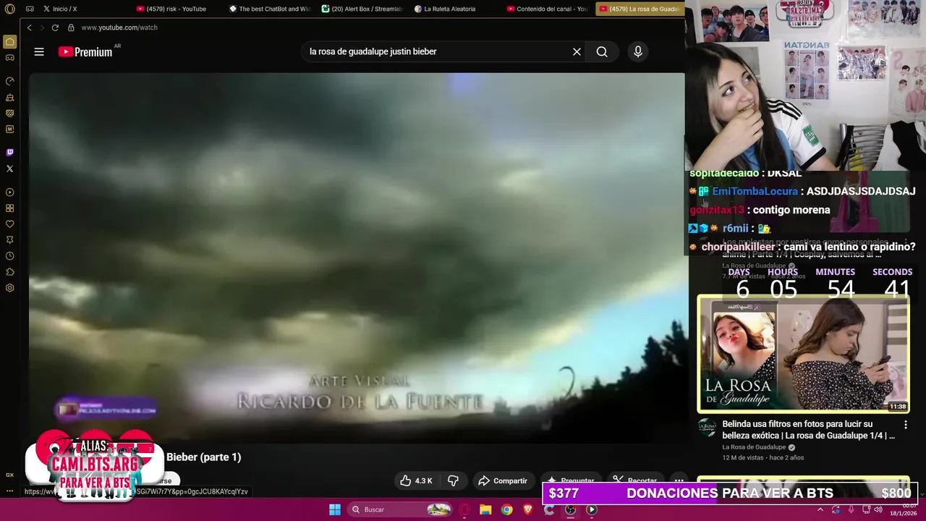The image size is (926, 521).
Task: Open GX Corner gamepad icon in sidebar
Action: point(9,58)
